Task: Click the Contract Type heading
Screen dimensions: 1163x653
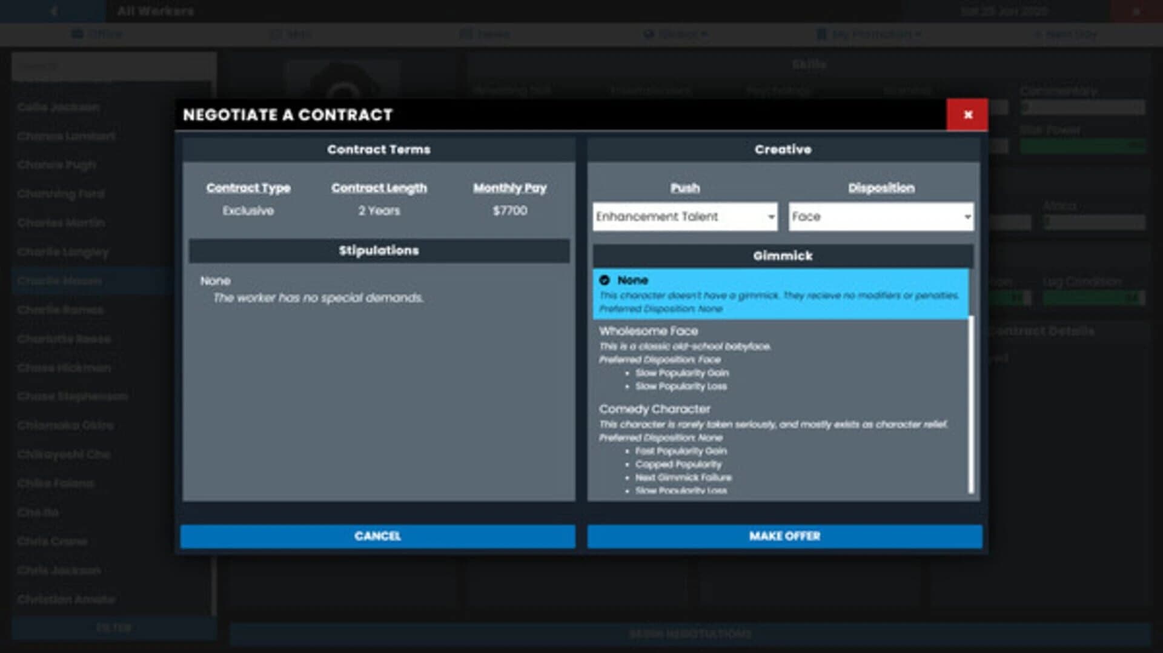Action: 248,188
